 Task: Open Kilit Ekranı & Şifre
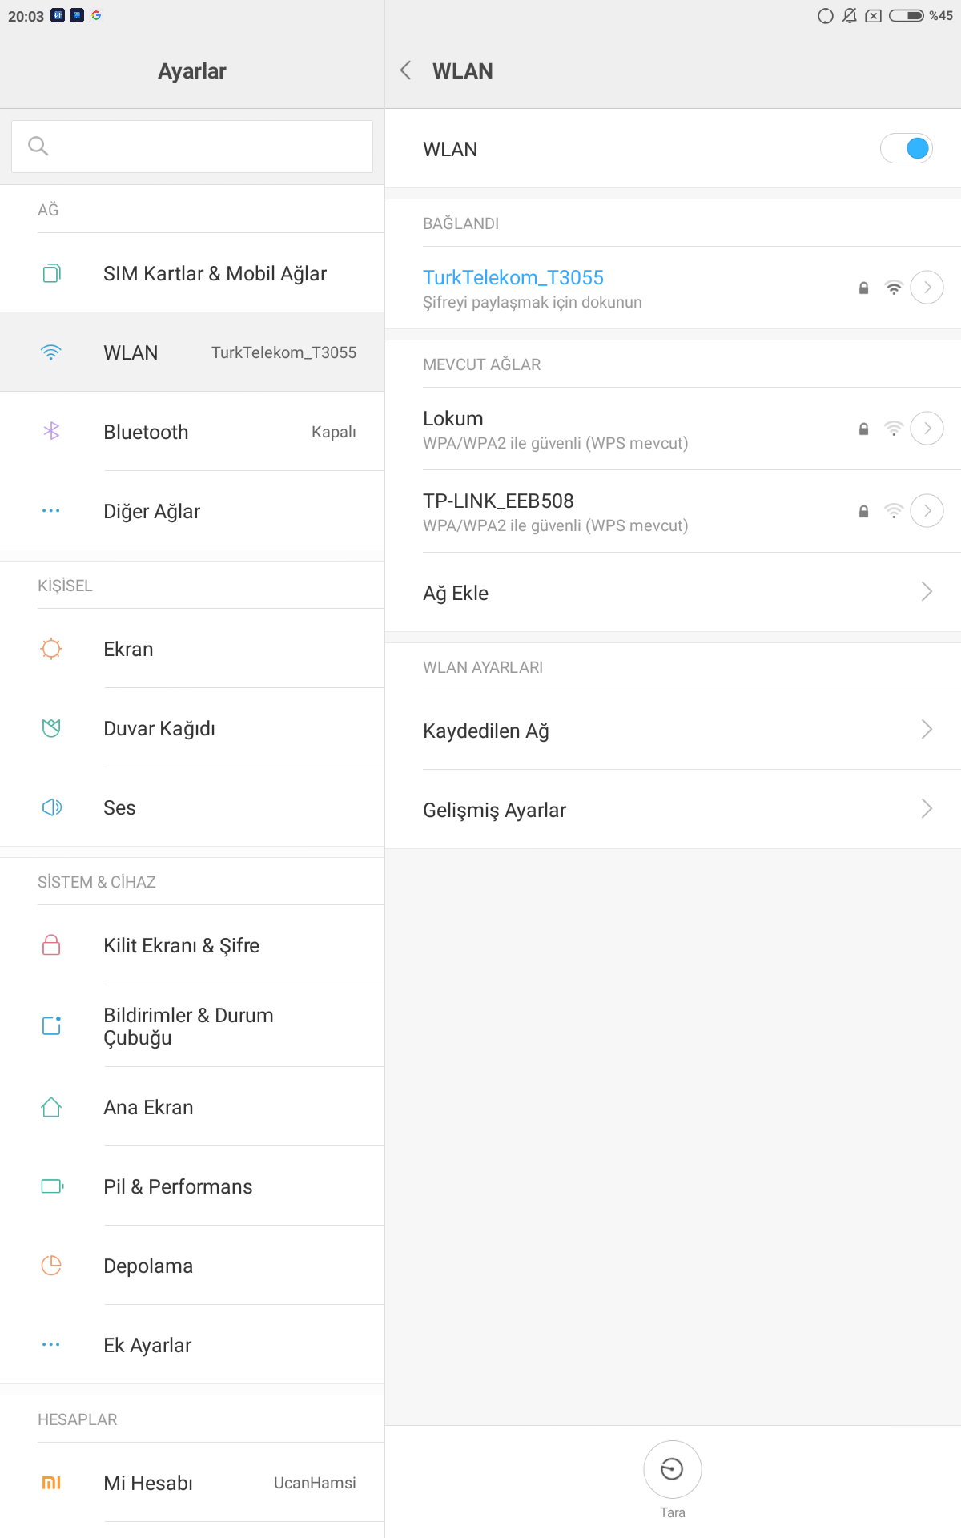(192, 945)
